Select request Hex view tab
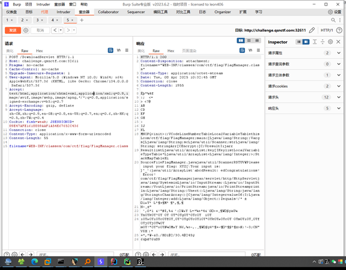Image resolution: width=346 pixels, height=270 pixels. [x=39, y=51]
